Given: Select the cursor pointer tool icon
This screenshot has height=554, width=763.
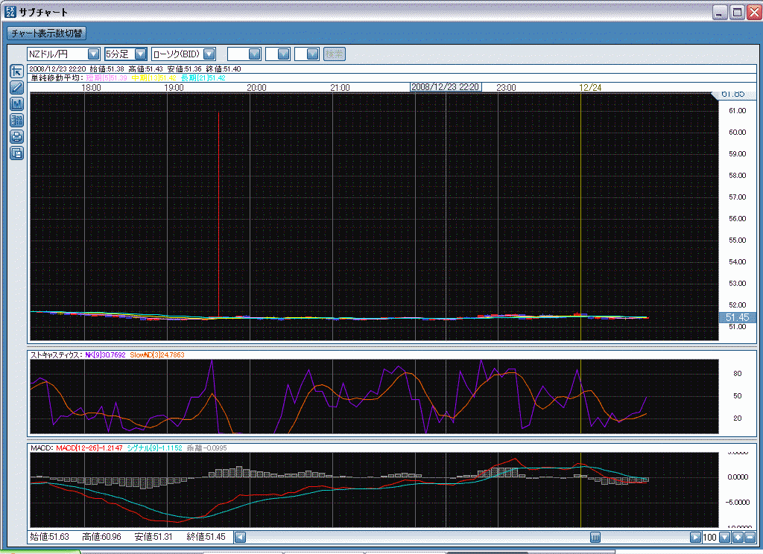Looking at the screenshot, I should [x=16, y=71].
